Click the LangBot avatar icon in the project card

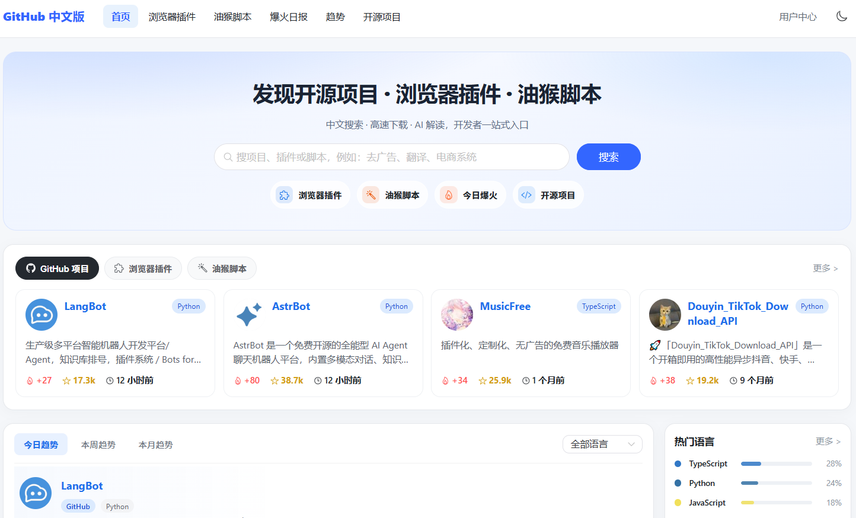point(41,315)
